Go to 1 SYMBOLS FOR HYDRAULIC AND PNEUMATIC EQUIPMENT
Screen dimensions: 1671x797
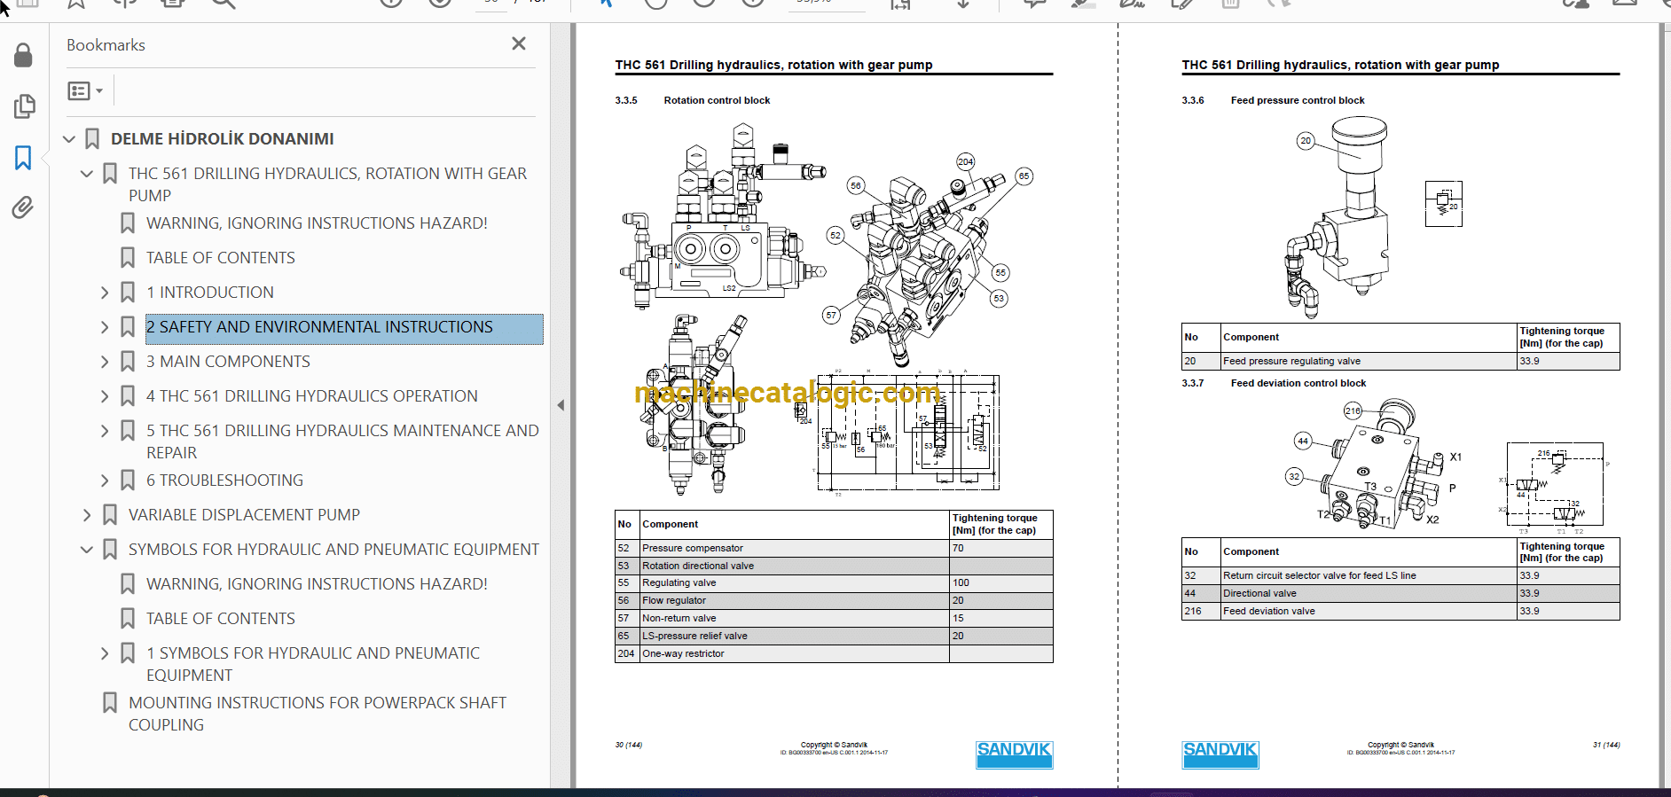313,664
